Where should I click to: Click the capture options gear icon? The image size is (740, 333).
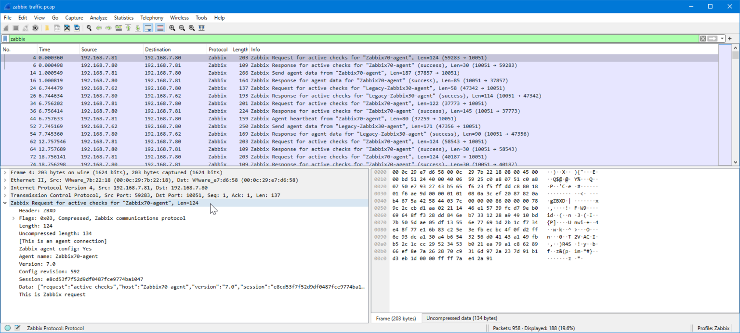35,28
